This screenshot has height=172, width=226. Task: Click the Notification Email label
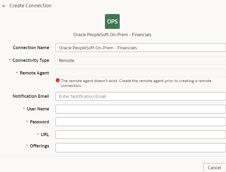[31, 96]
